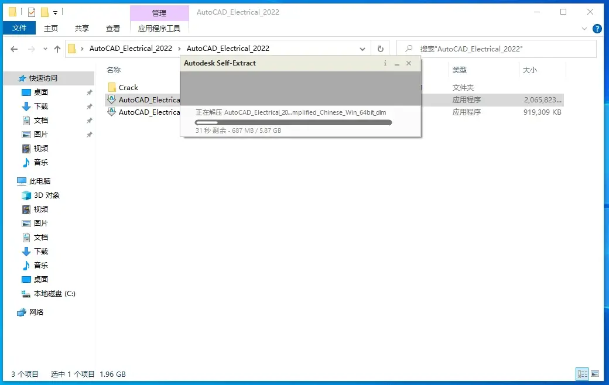Open 本地磁盘 (C:) drive
Viewport: 609px width, 385px height.
point(54,293)
